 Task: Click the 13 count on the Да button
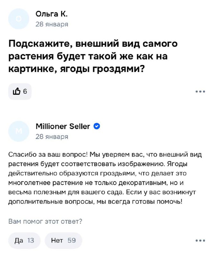[x=30, y=241]
